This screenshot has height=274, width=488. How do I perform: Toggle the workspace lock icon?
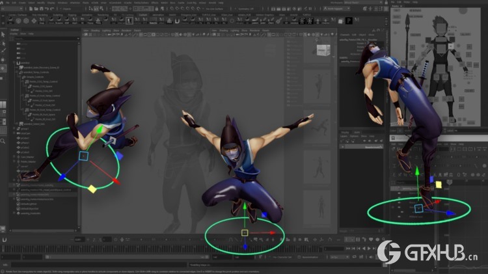tap(386, 3)
